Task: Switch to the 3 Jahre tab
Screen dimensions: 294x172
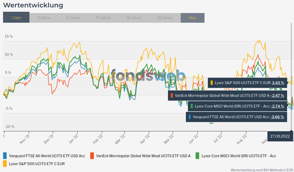Action: tap(44, 18)
